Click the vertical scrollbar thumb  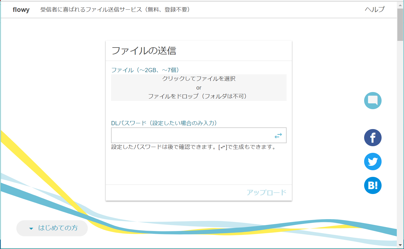point(400,25)
